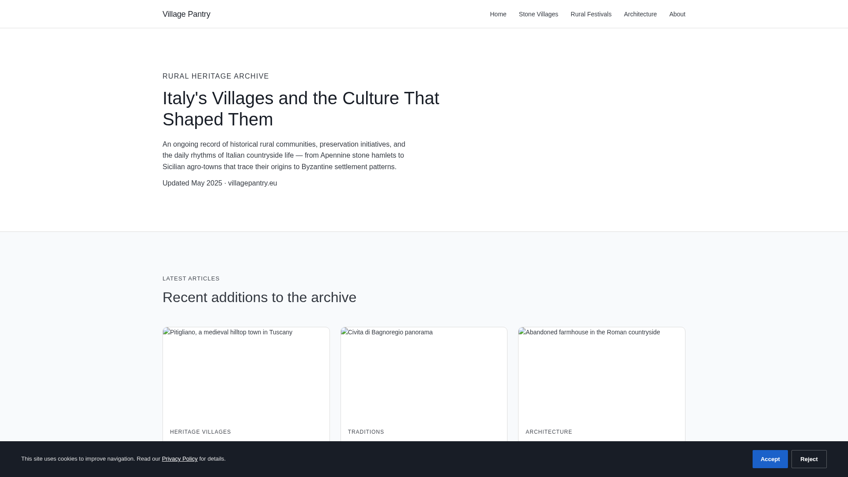Select the HERITAGE VILLAGES card label

click(201, 432)
